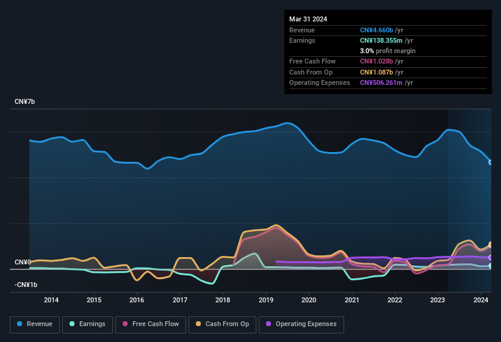
Task: Toggle the Earnings legend button
Action: tap(87, 324)
